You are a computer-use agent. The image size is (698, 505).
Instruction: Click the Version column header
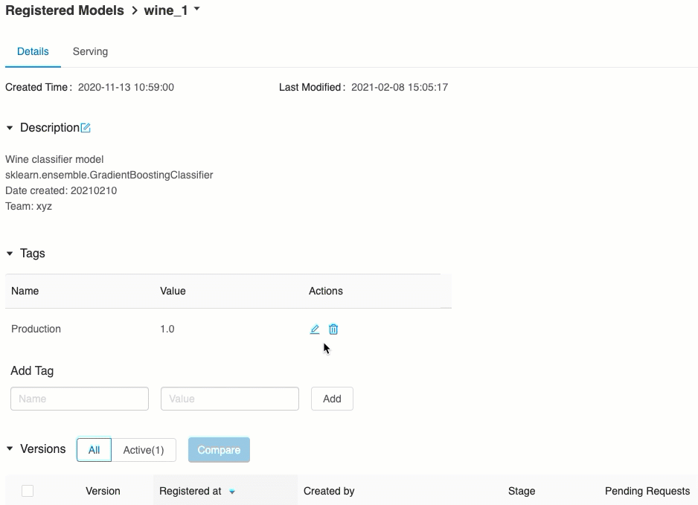click(103, 491)
